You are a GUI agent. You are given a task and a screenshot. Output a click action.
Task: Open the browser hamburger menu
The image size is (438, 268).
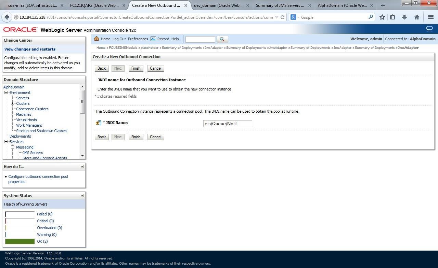coord(431,17)
